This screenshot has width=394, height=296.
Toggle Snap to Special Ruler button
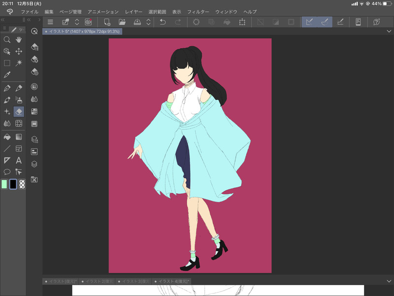[325, 22]
